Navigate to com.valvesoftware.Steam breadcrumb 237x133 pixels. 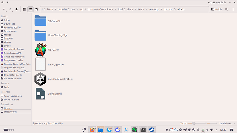click(100, 9)
